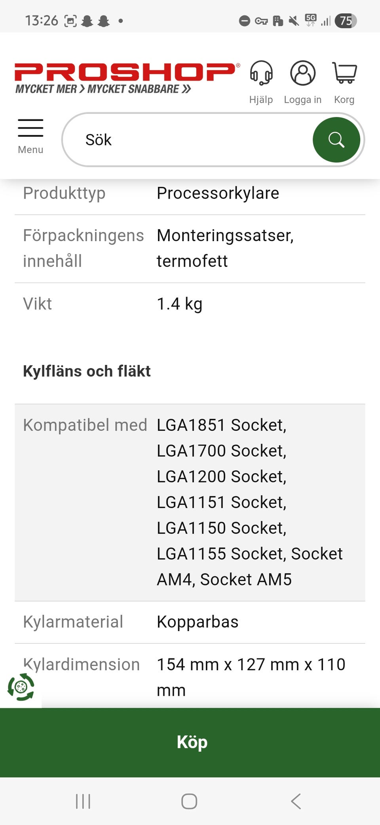Tap the Kylarmaterial Kopparbas row

(190, 622)
